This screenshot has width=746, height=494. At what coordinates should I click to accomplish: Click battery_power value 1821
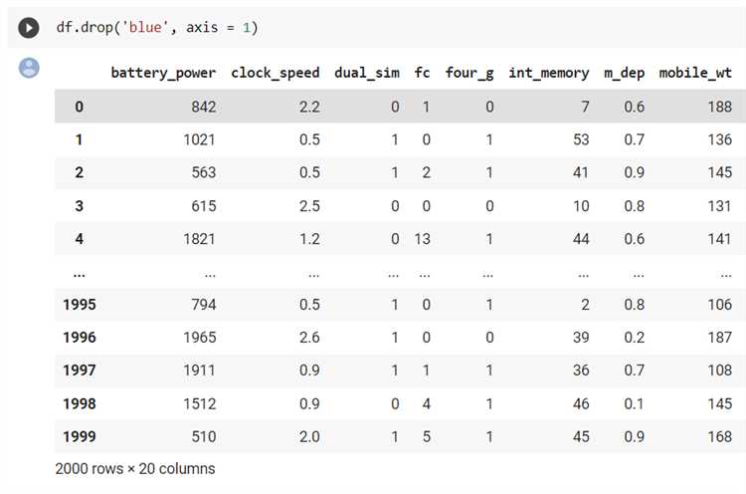[x=199, y=239]
